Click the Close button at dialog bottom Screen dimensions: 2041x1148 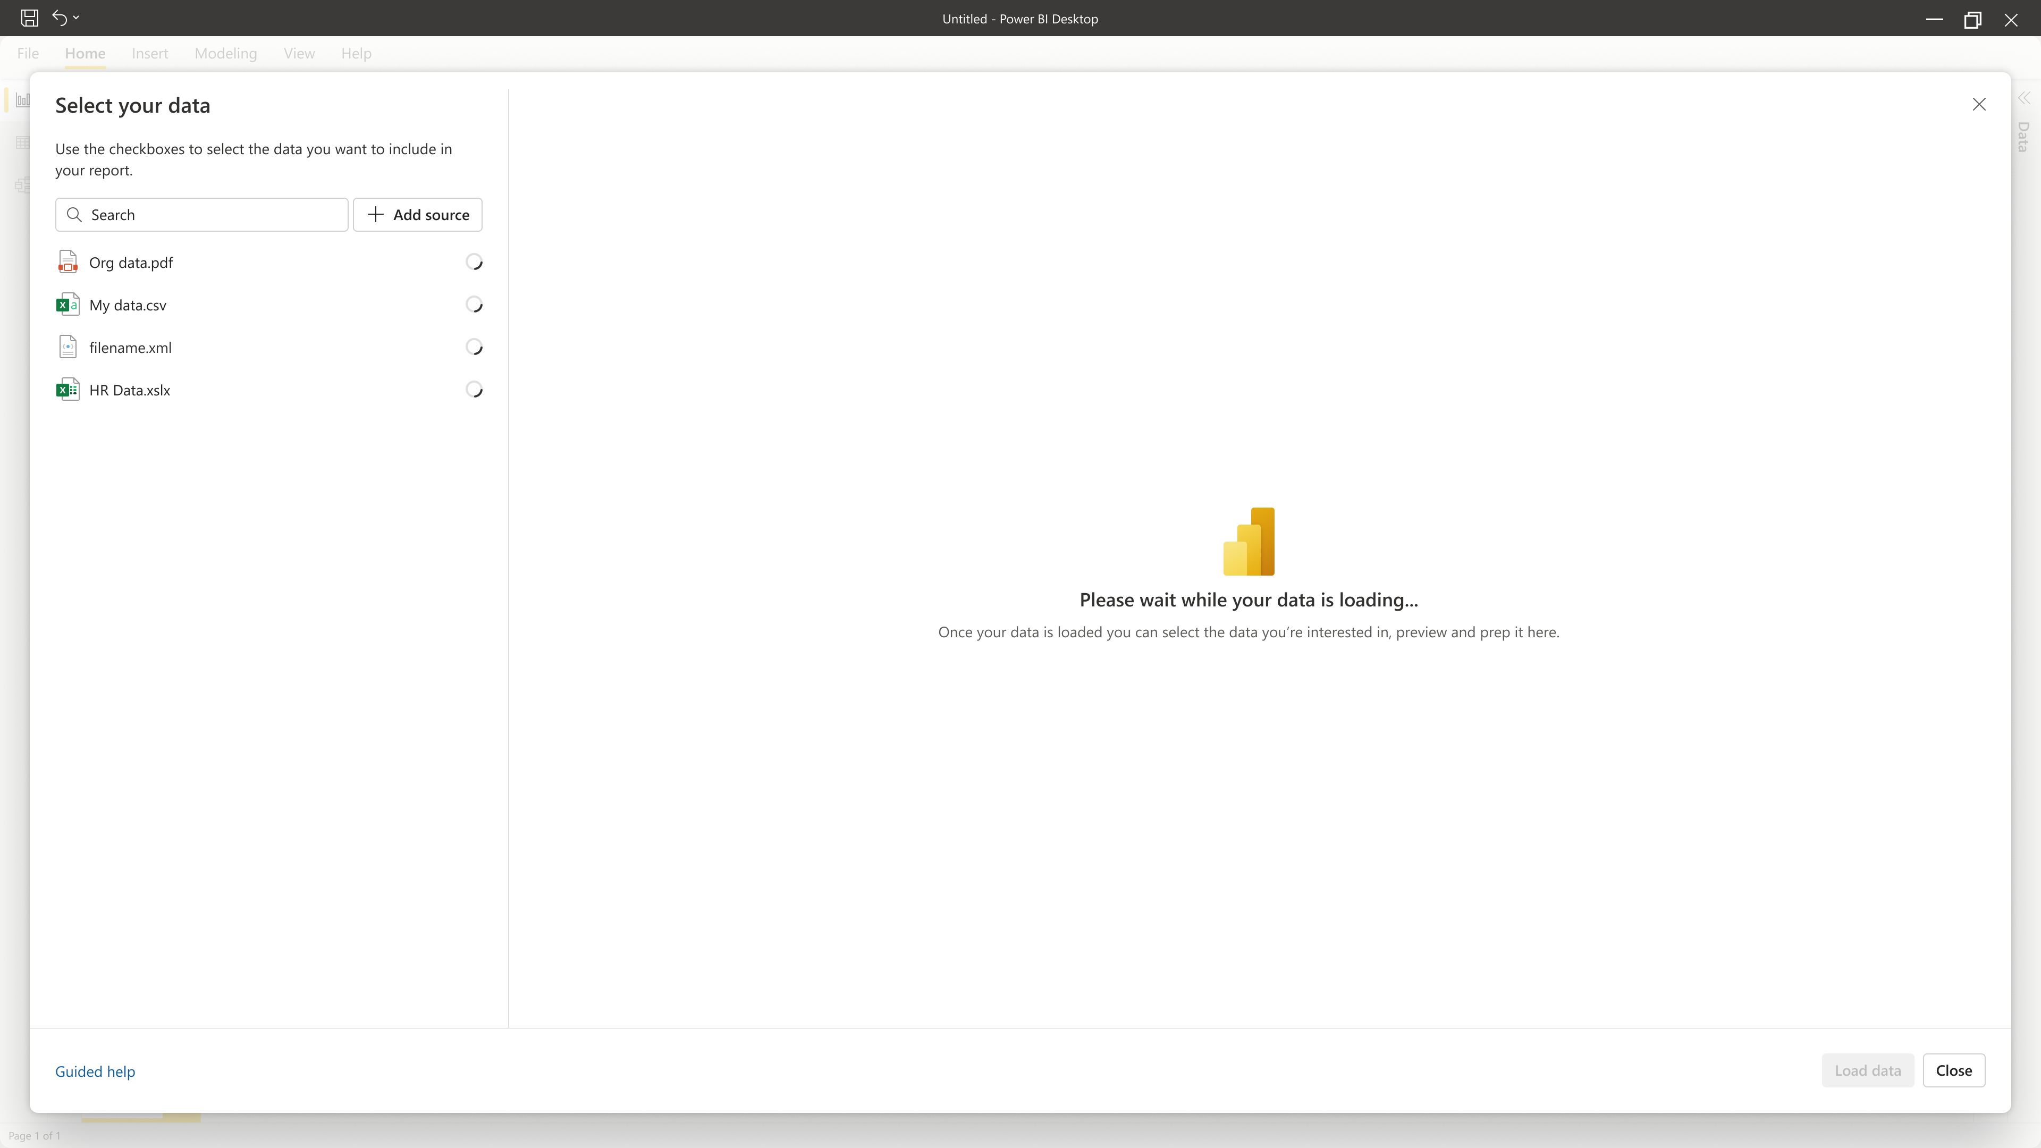pyautogui.click(x=1953, y=1070)
